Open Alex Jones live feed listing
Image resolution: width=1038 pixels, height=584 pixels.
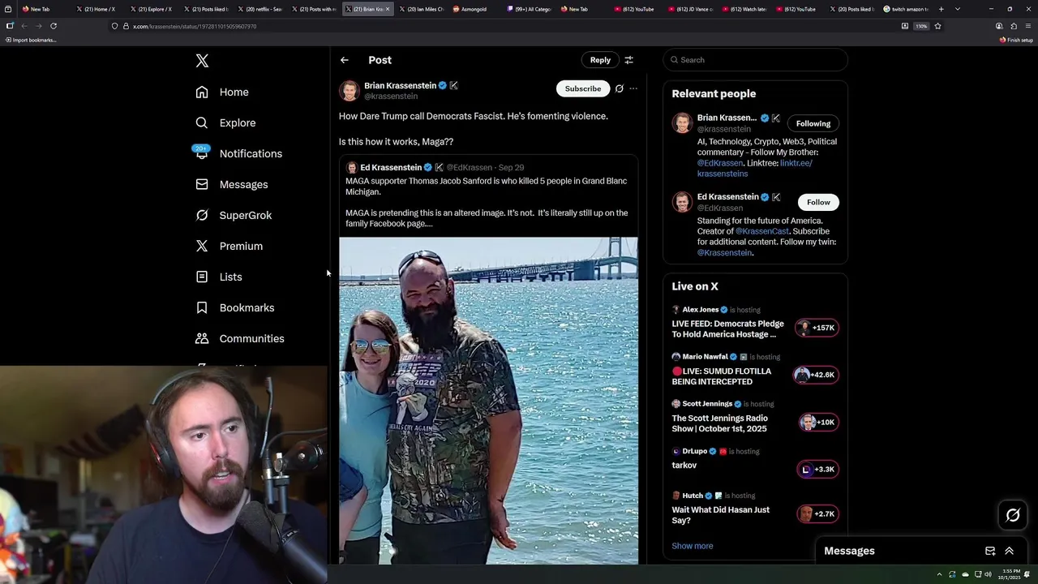pyautogui.click(x=727, y=328)
